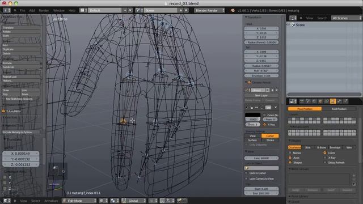
Task: Add grease pencil datablock with plus icon
Action: pos(272,90)
